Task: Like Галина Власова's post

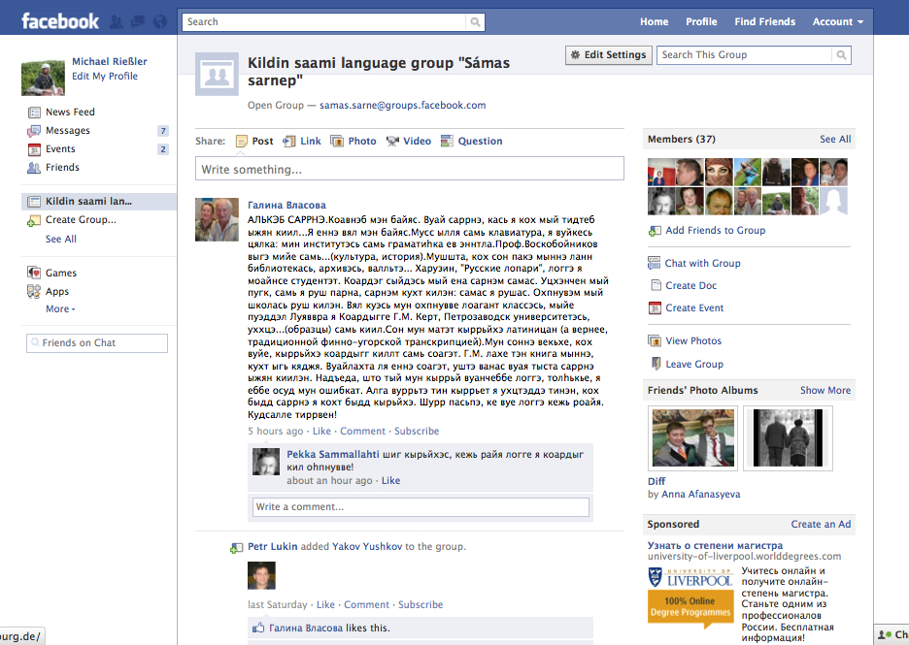Action: (321, 432)
